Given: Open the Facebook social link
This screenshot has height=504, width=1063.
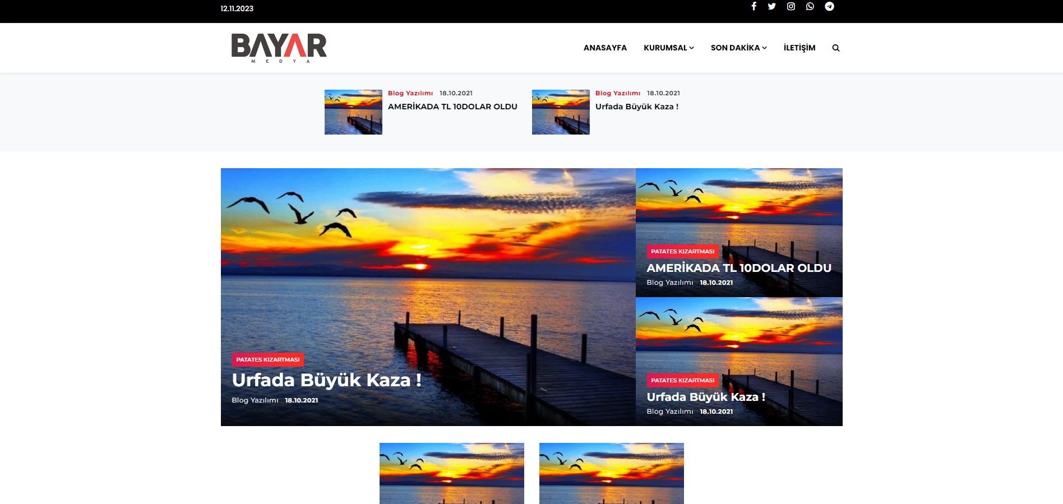Looking at the screenshot, I should point(754,6).
